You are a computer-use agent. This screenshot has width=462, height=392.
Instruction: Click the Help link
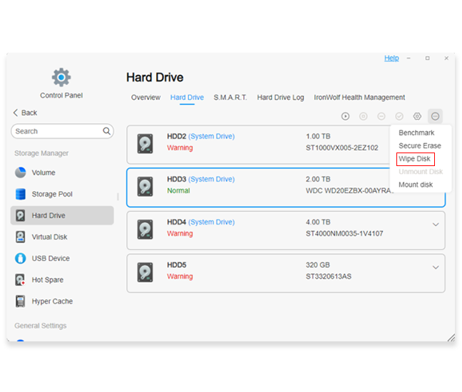point(391,58)
